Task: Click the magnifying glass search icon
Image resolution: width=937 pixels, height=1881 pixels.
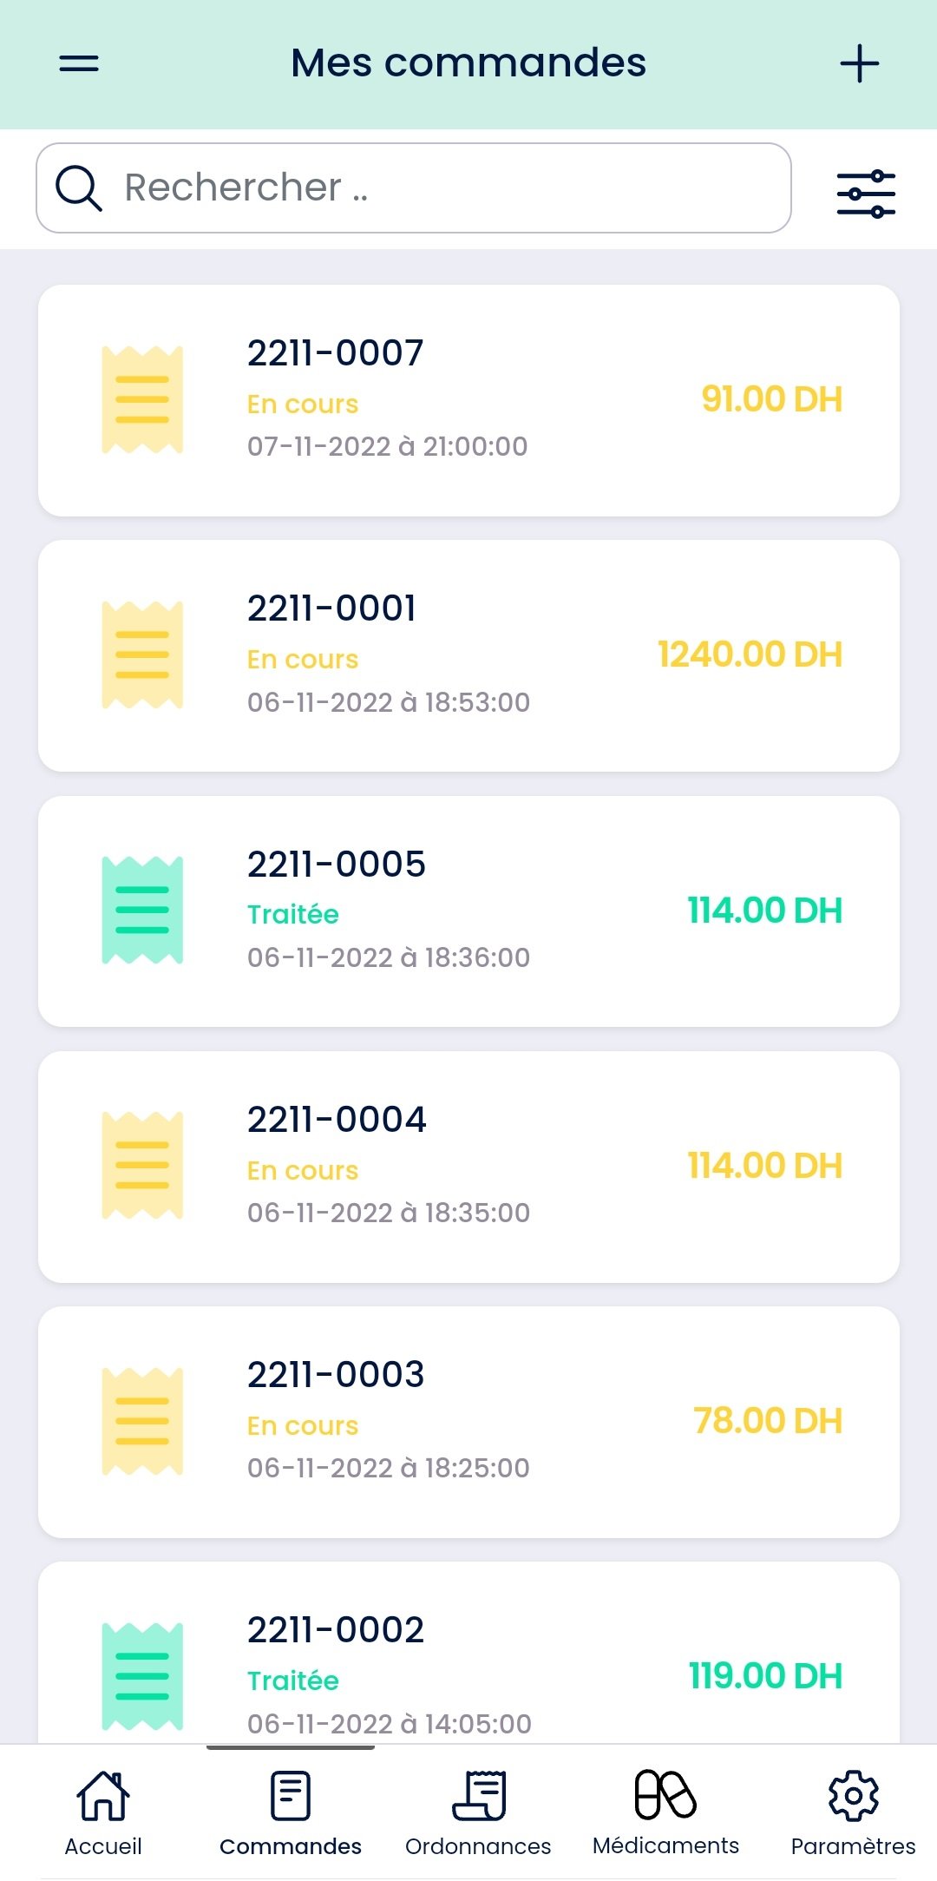Action: click(x=79, y=188)
